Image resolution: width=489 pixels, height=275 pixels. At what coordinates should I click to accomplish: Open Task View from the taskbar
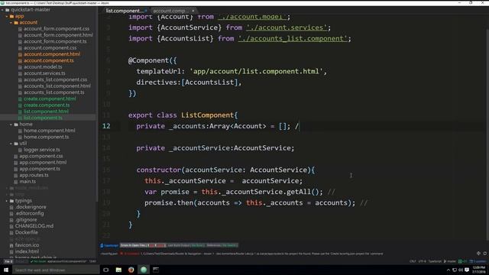pyautogui.click(x=106, y=270)
